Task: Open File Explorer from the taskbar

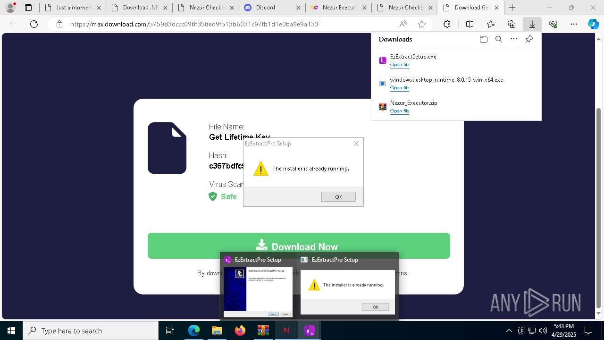Action: coord(217,331)
